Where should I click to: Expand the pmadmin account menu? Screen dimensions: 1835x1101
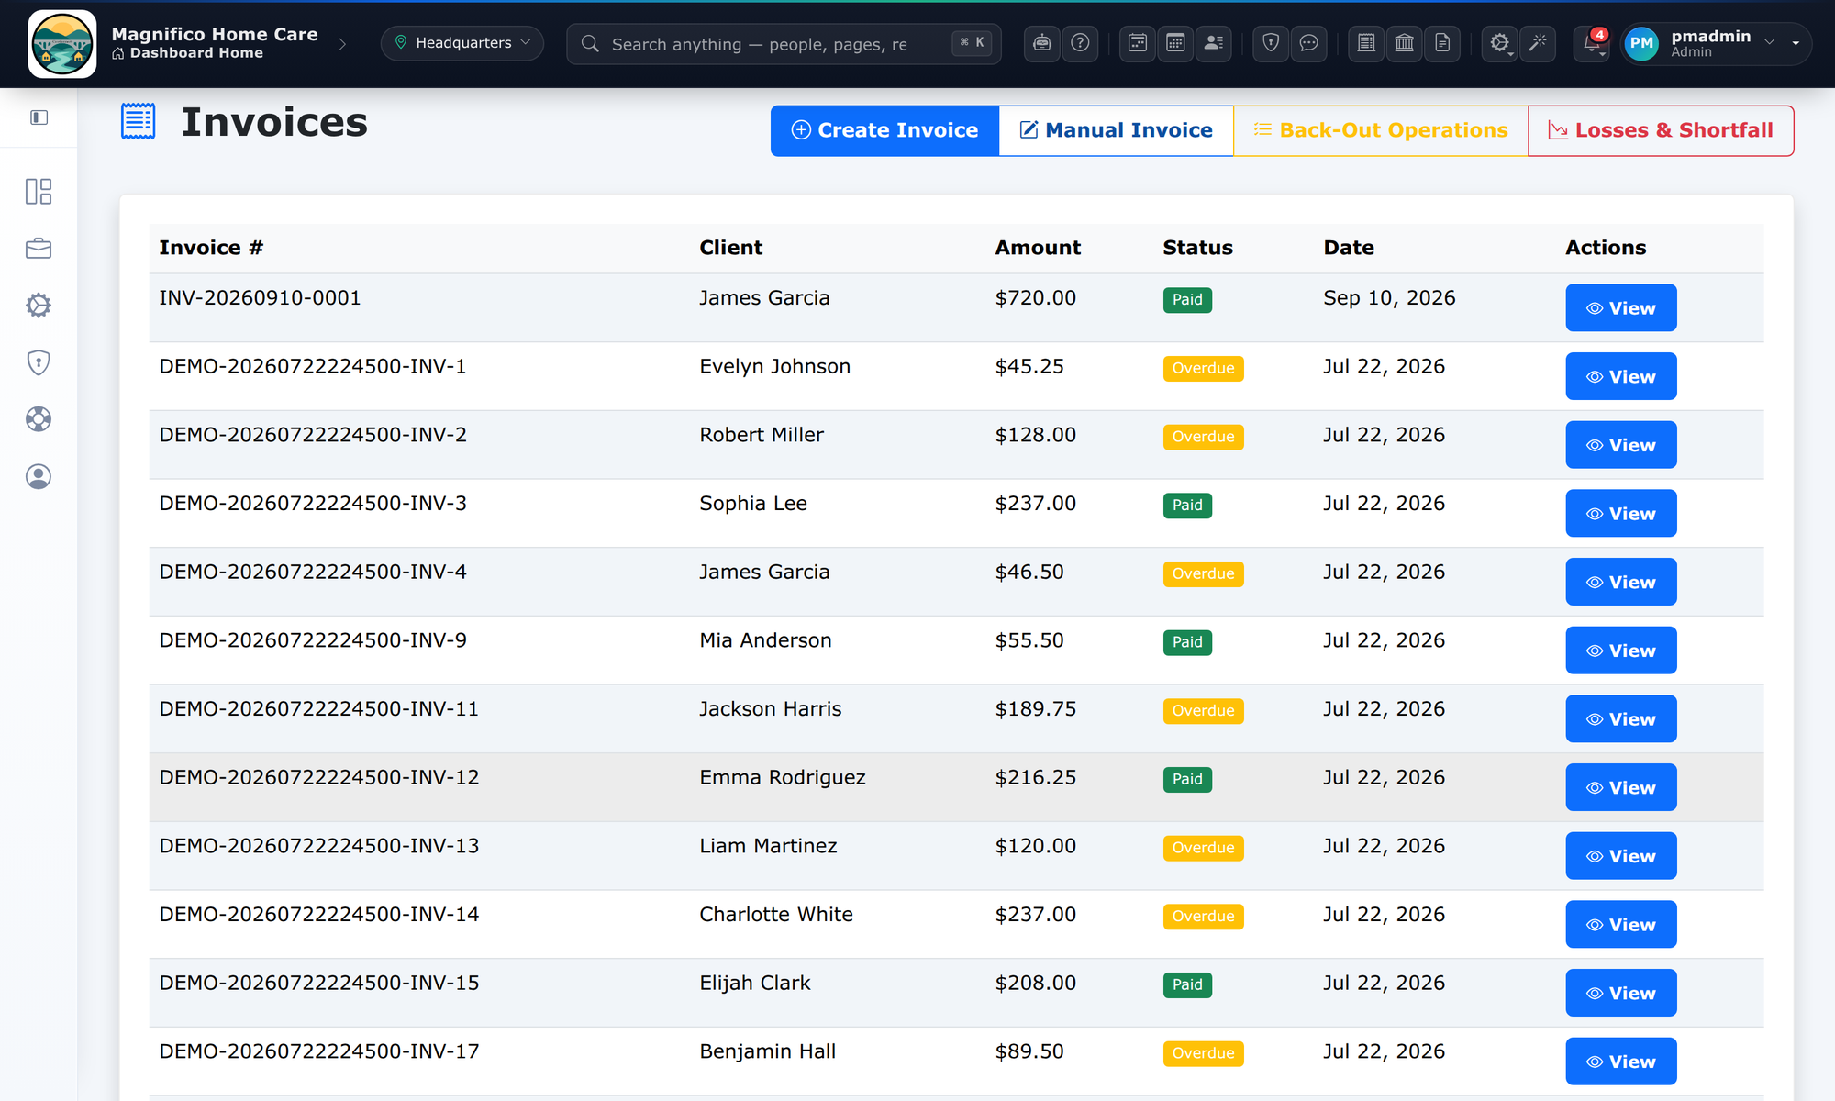click(x=1715, y=43)
